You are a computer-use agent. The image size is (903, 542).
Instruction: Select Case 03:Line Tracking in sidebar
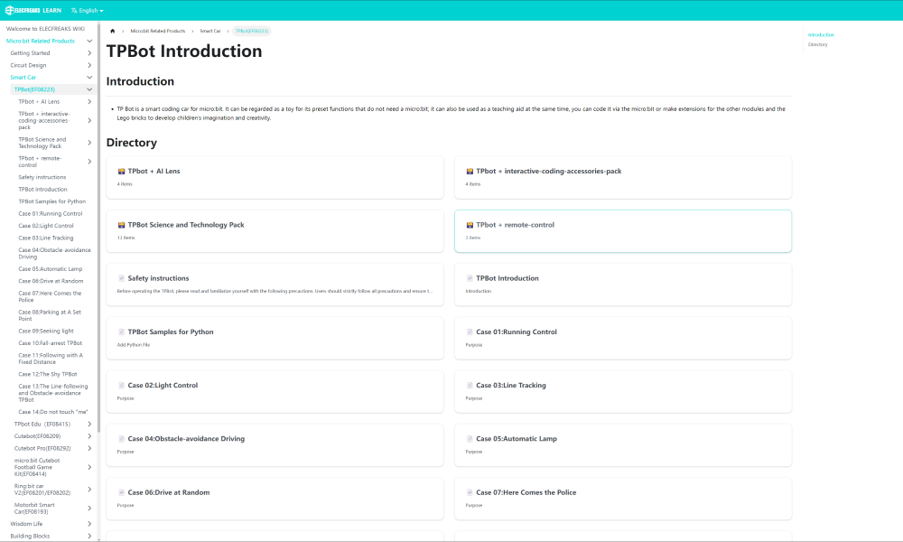tap(46, 238)
